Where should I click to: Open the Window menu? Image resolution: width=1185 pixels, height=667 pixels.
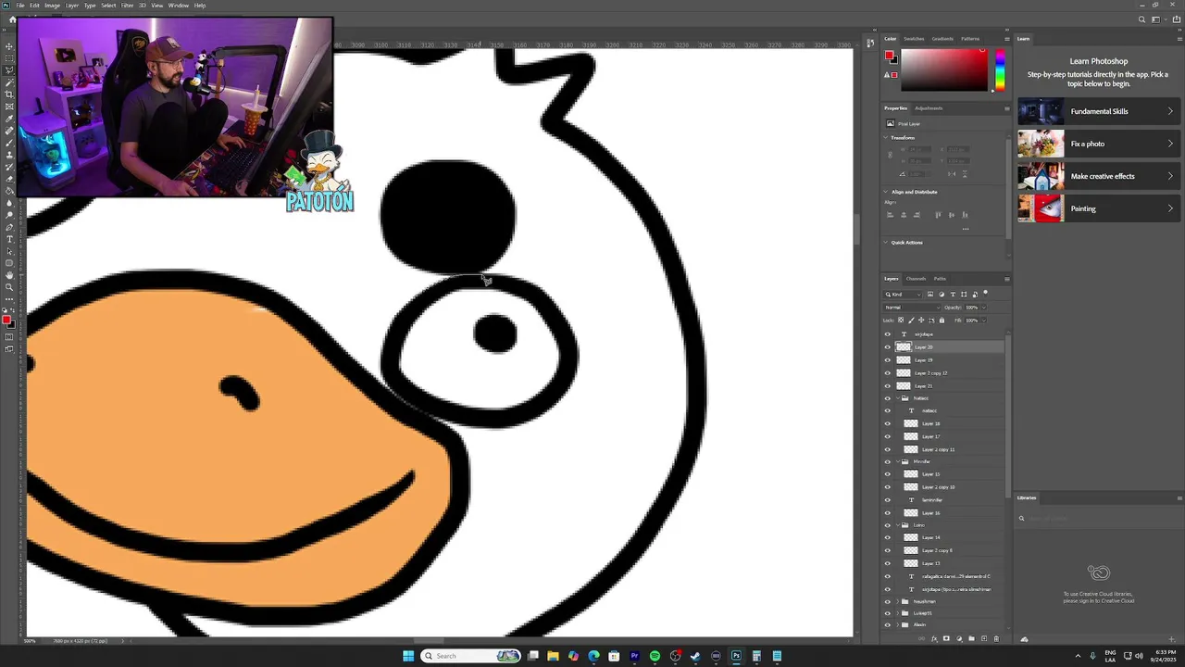click(179, 6)
